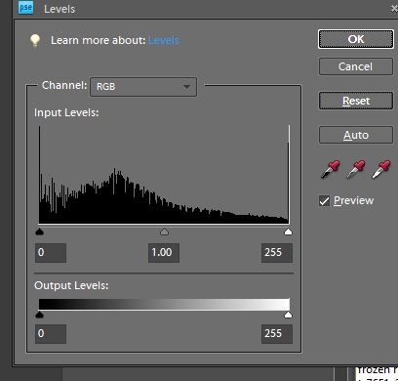The height and width of the screenshot is (381, 398).
Task: Select the set gray point eyedropper
Action: 356,169
